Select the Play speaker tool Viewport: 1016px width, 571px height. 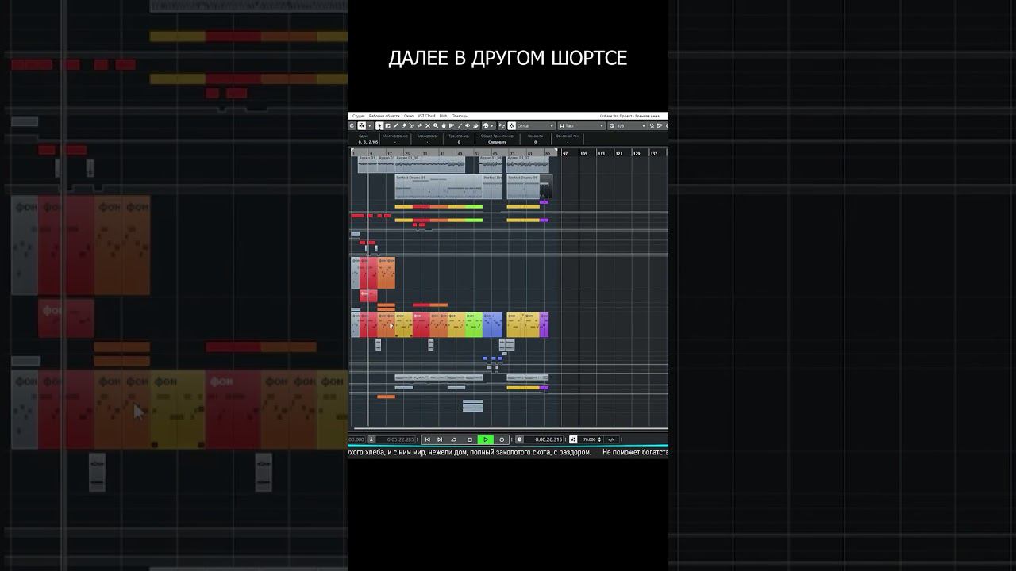click(x=468, y=125)
